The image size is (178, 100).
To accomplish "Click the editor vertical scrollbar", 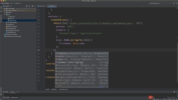I will [x=177, y=63].
